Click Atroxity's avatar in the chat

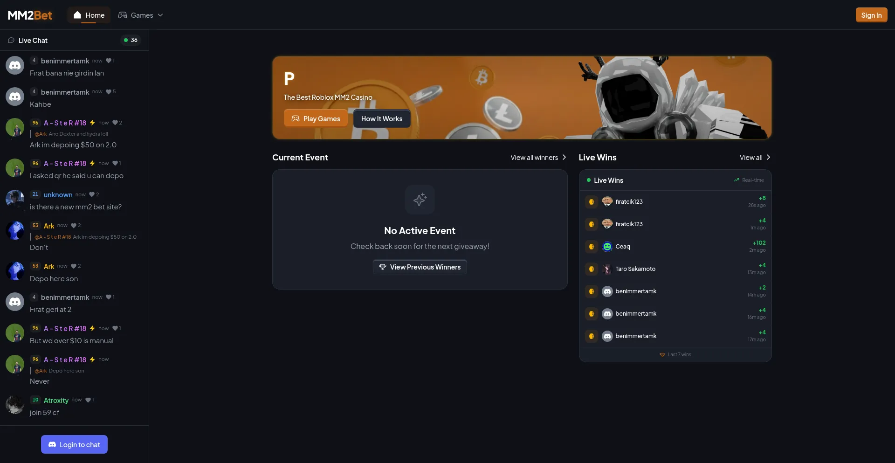[x=15, y=405]
